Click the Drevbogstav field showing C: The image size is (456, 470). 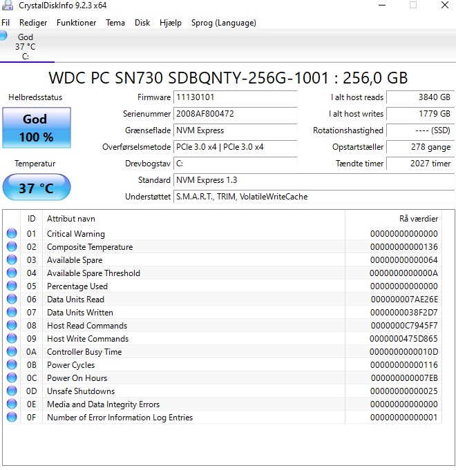[236, 164]
